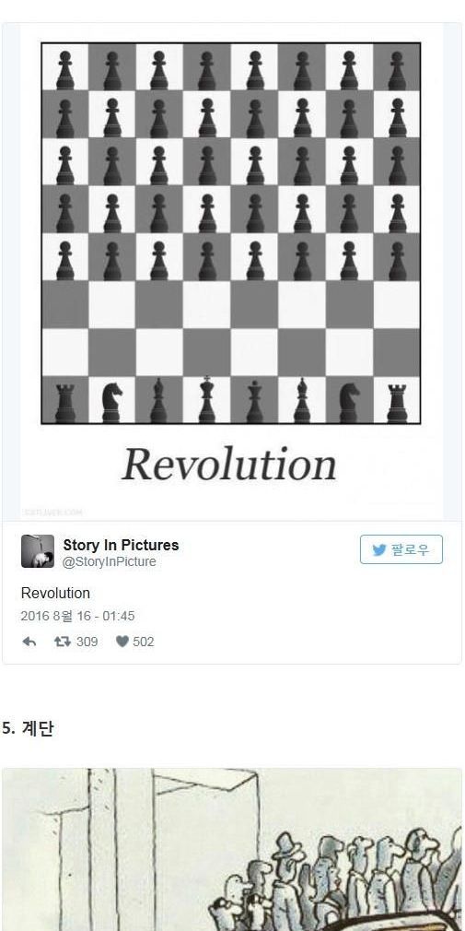Open the crowd cartoon image below heading
The width and height of the screenshot is (465, 931).
pos(232,850)
